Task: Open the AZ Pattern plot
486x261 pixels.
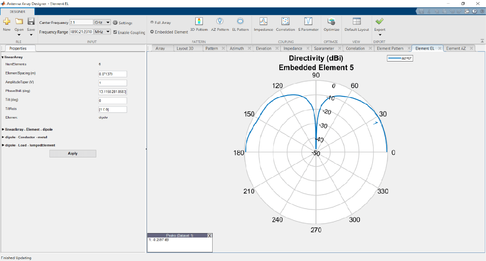Action: pos(220,21)
